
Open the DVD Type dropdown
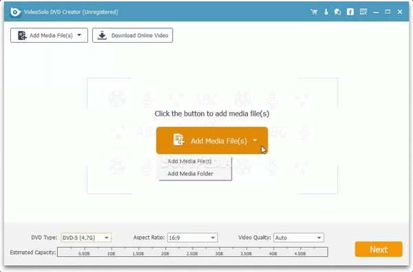point(86,238)
